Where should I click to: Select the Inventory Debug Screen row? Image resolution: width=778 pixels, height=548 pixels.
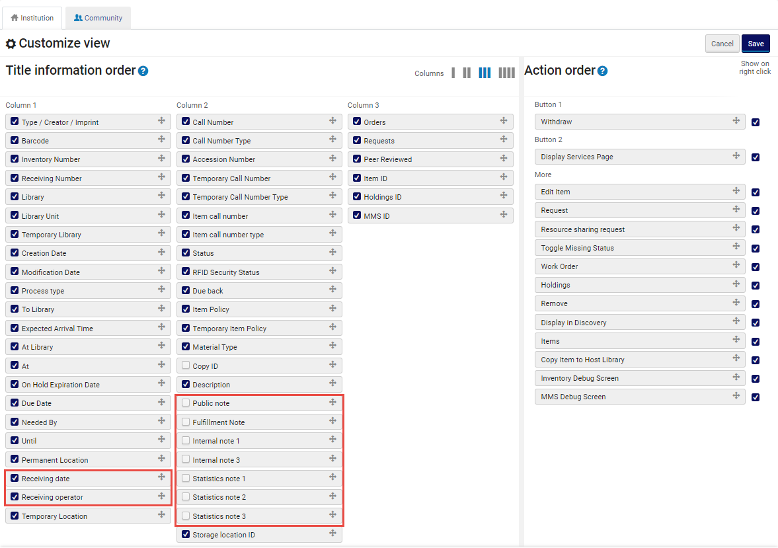click(x=640, y=378)
